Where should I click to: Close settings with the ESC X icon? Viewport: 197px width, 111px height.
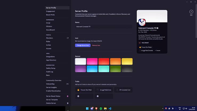(191, 12)
